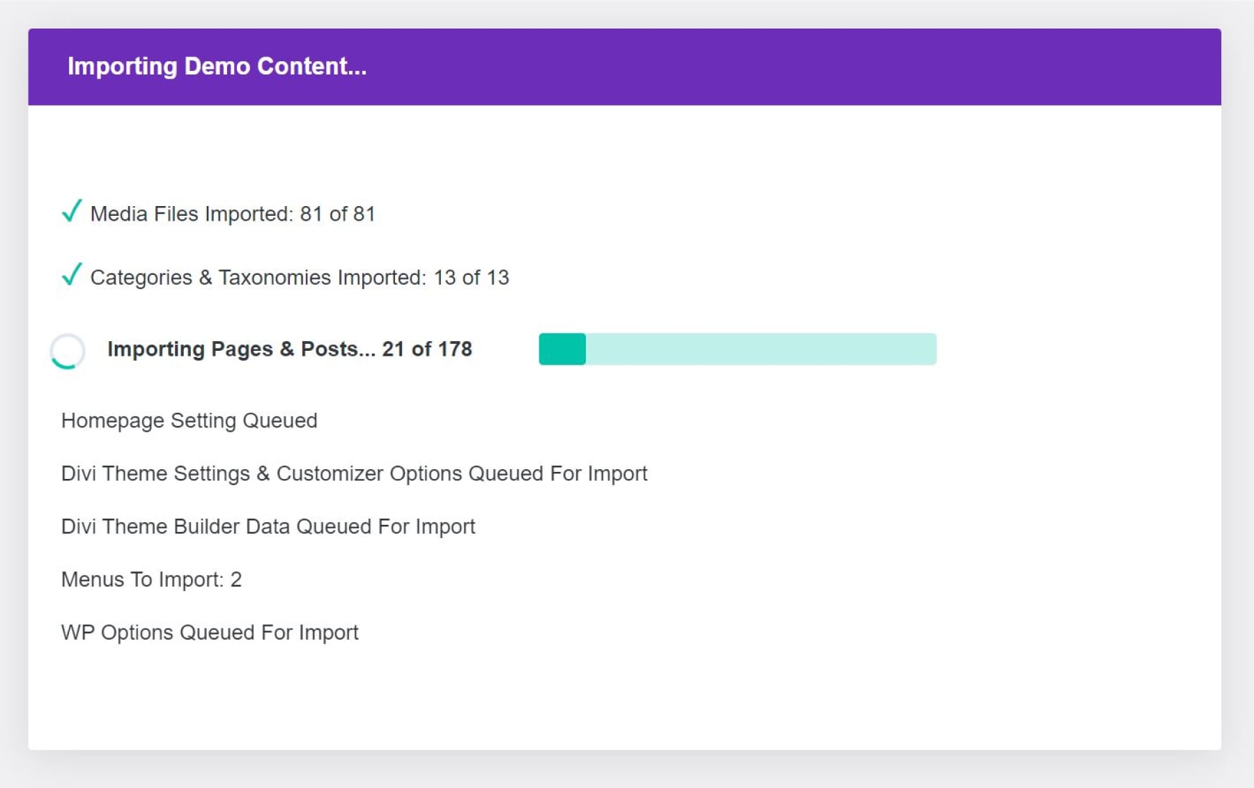The height and width of the screenshot is (788, 1254).
Task: Click the "Homepage Setting Queued" line
Action: pos(189,420)
